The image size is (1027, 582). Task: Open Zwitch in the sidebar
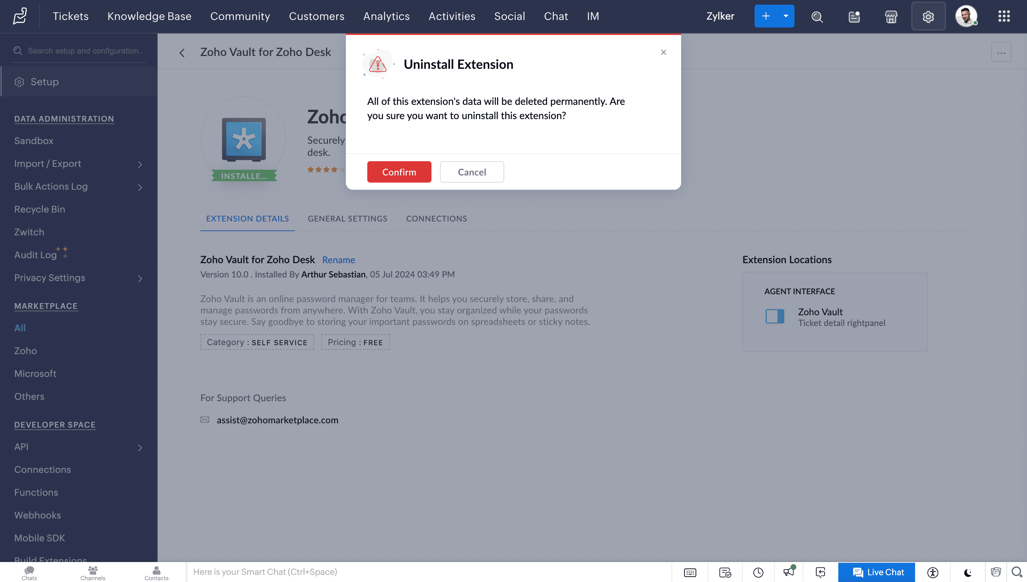29,232
